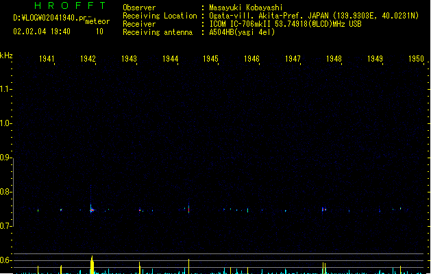431x274 pixels.
Task: Click the meteor echo just after 1943
Action: click(x=140, y=210)
